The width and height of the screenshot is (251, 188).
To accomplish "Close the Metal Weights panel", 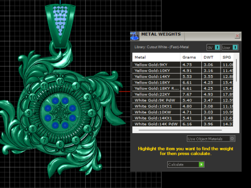I will click(237, 36).
